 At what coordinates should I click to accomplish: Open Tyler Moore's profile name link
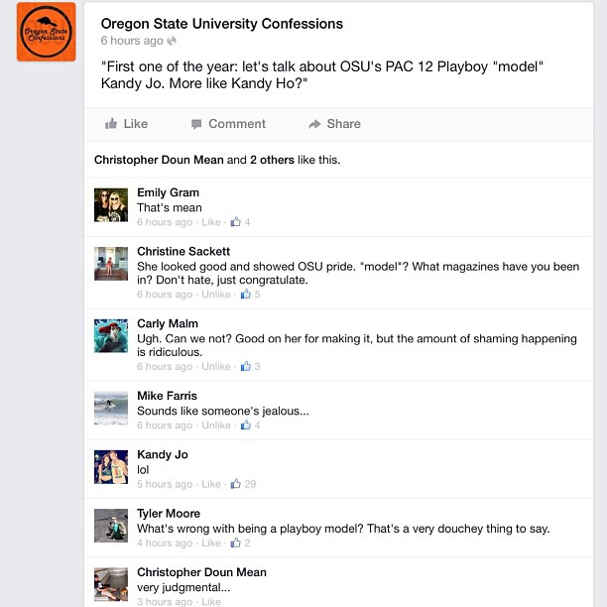(169, 514)
